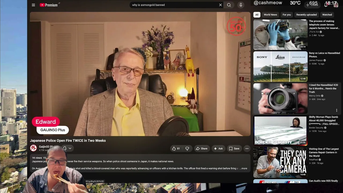Screen dimensions: 343x193
Task: Open 'Can Audi's new RS5 finally' title
Action: pos(323,181)
